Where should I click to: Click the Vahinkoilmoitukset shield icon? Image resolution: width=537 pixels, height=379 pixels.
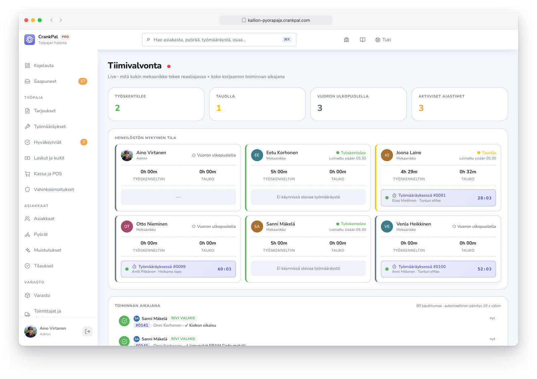(28, 190)
